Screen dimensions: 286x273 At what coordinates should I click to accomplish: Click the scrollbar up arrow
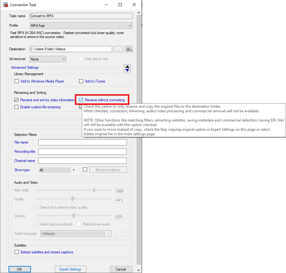coord(139,13)
